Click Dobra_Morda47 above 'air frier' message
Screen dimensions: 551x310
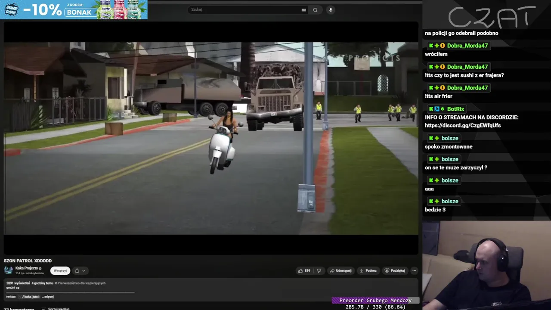pos(467,88)
